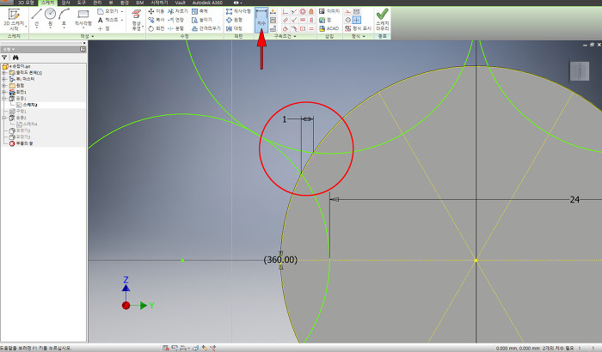Viewport: 602px width, 352px height.
Task: Select the Stretch (늘이기) tool
Action: (x=201, y=20)
